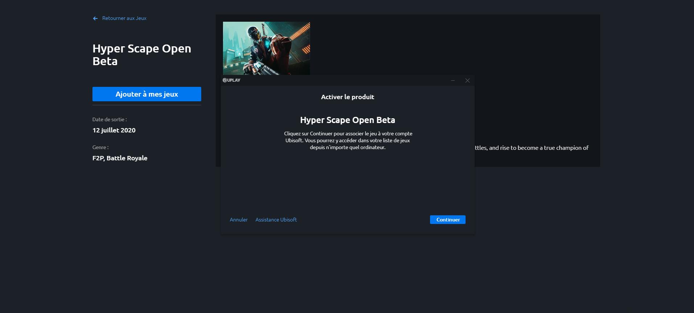Viewport: 694px width, 313px height.
Task: Click the 'Hyper Scape Open Beta' dialog title
Action: [x=347, y=120]
